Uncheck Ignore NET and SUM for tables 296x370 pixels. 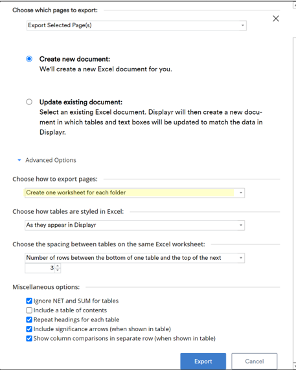coord(29,301)
